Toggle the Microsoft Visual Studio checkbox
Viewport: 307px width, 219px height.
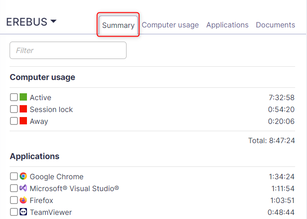pos(14,188)
